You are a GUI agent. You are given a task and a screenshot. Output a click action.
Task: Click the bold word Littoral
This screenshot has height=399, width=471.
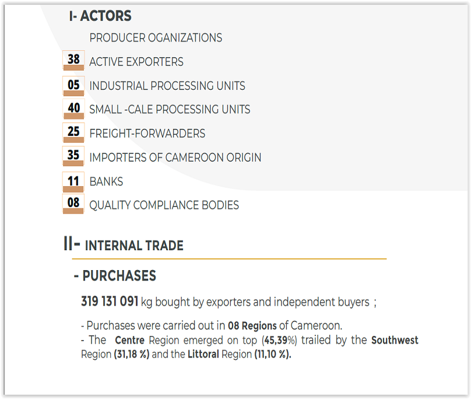203,354
